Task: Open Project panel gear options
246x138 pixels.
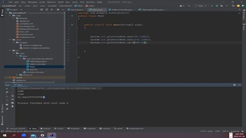Action: click(x=58, y=10)
